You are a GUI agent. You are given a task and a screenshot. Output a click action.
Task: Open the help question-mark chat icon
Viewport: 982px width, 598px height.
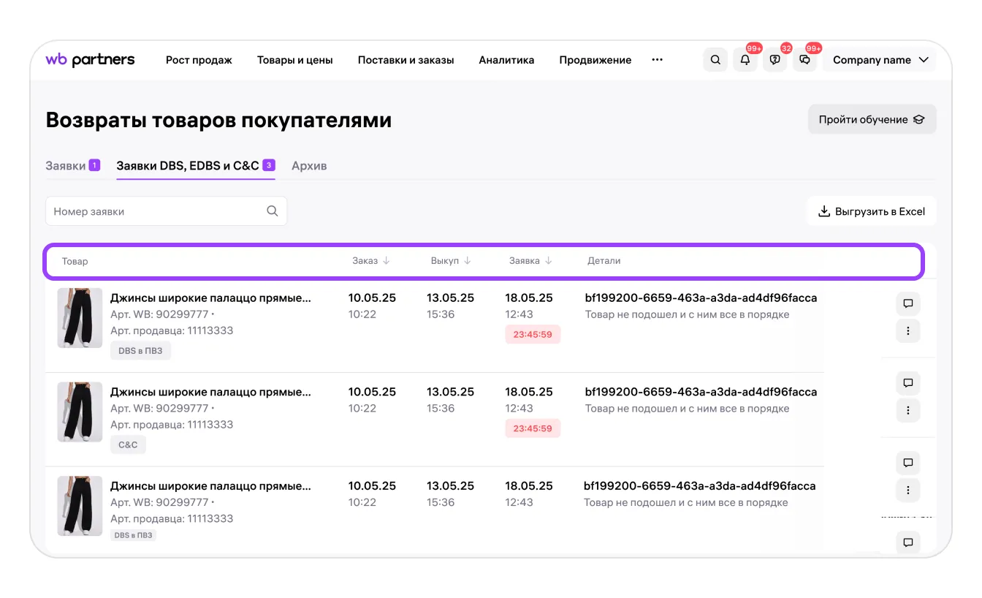[x=774, y=60]
